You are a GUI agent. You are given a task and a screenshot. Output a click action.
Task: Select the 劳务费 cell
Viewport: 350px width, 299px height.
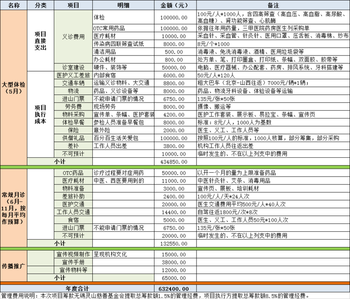(x=73, y=107)
